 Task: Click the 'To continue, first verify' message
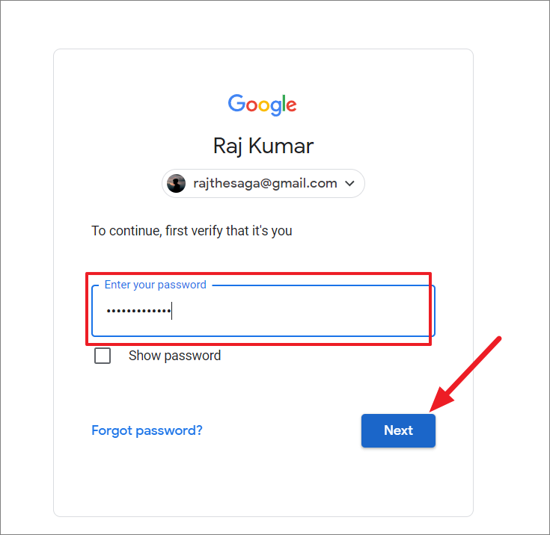tap(192, 231)
